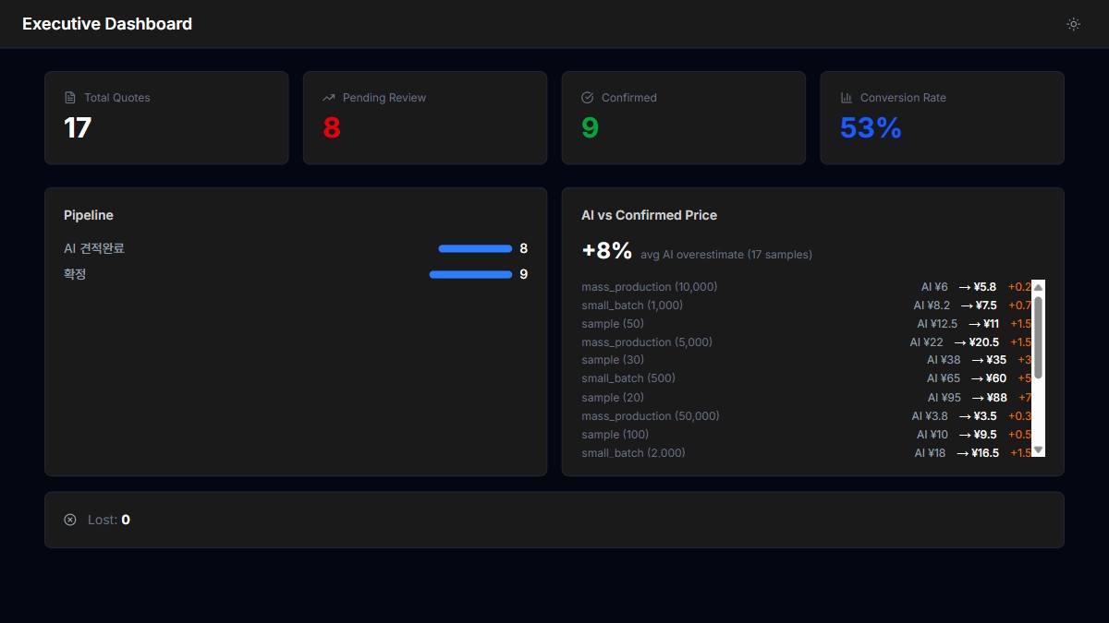Click the confirmed price ¥11
The image size is (1109, 623).
(991, 324)
